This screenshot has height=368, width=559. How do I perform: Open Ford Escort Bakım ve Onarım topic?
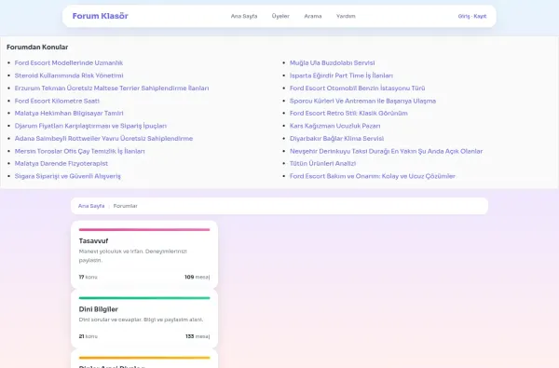[x=373, y=176]
